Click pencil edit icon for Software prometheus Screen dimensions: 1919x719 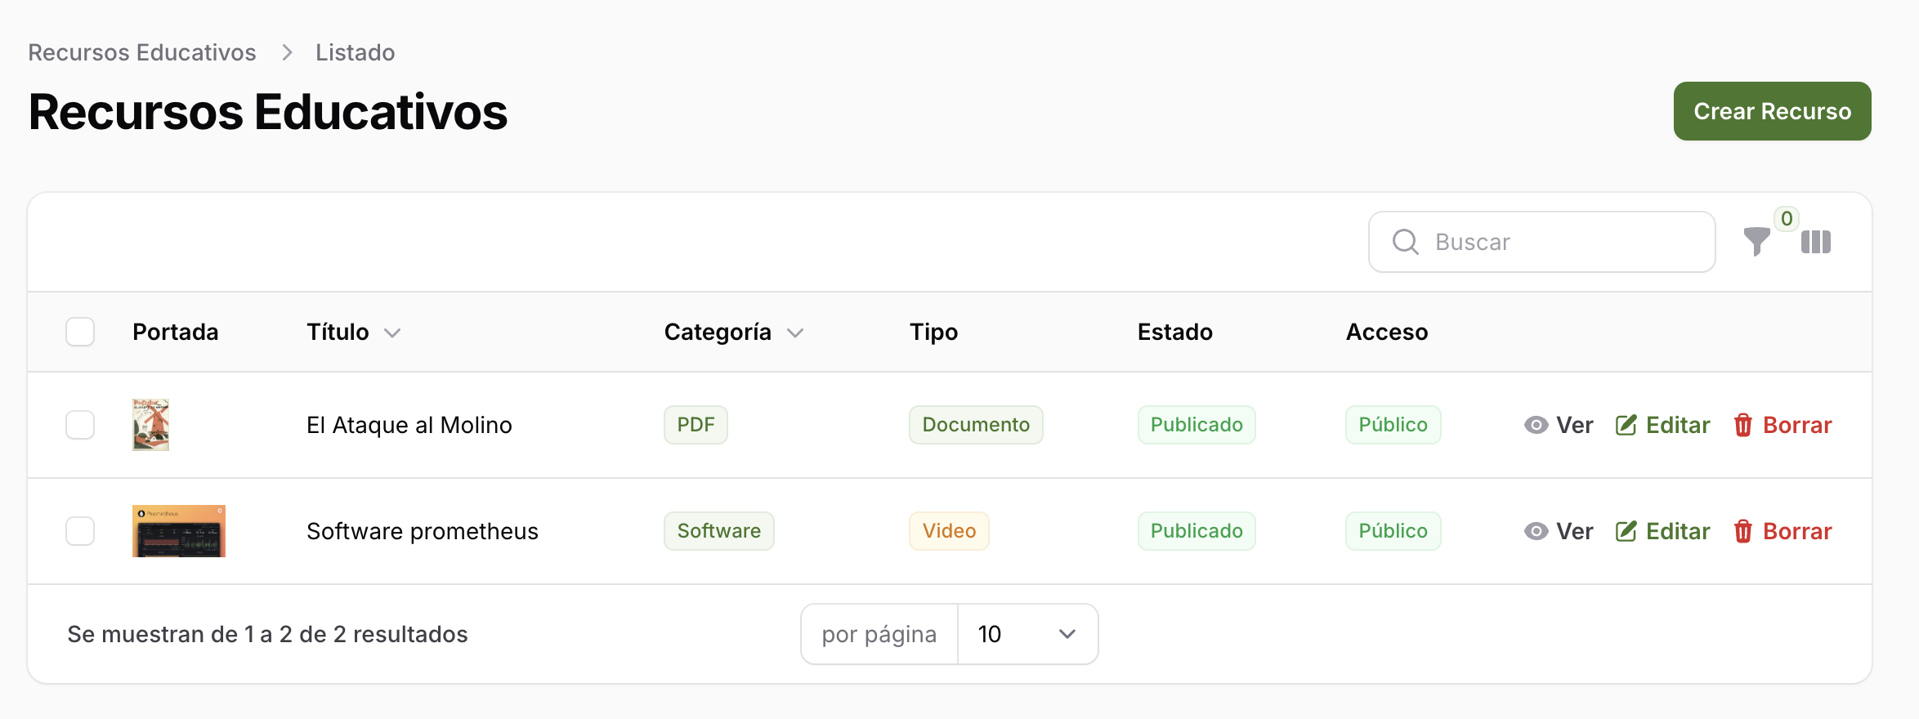pos(1626,531)
